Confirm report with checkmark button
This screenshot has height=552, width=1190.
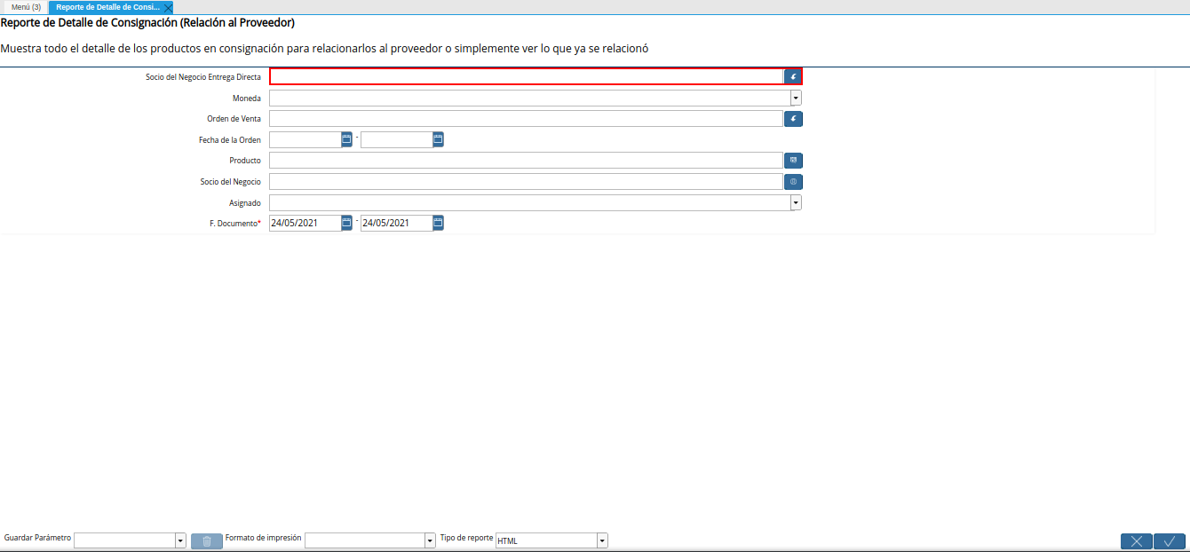1170,541
